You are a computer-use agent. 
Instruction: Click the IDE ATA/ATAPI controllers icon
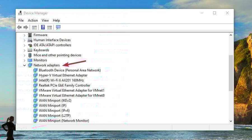point(30,45)
